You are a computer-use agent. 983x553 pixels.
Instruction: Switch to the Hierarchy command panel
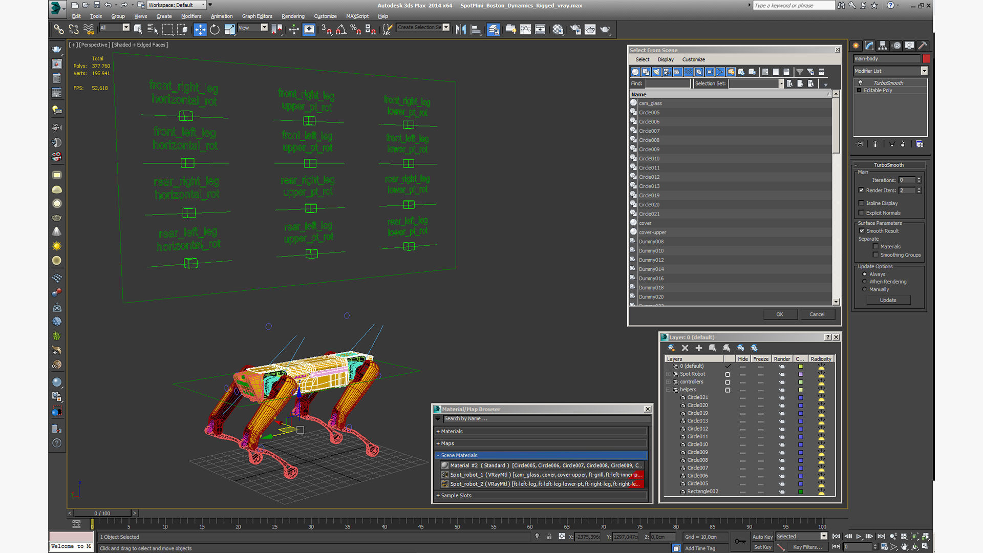(883, 46)
